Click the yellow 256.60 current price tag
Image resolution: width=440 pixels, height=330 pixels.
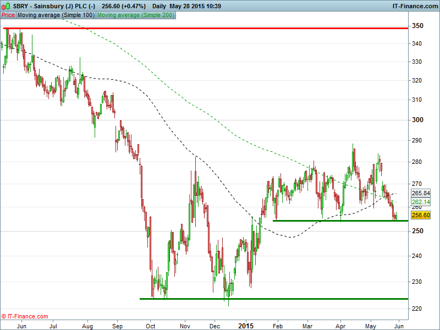[420, 216]
